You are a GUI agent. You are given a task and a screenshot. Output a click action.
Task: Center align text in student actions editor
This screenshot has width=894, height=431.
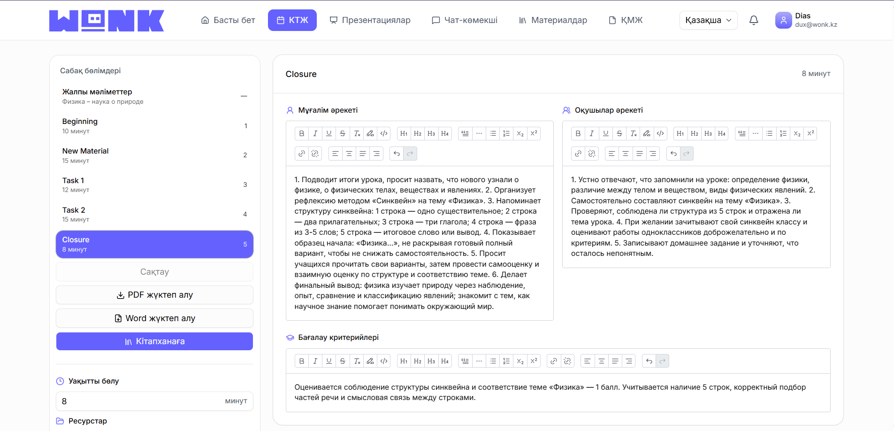click(626, 154)
